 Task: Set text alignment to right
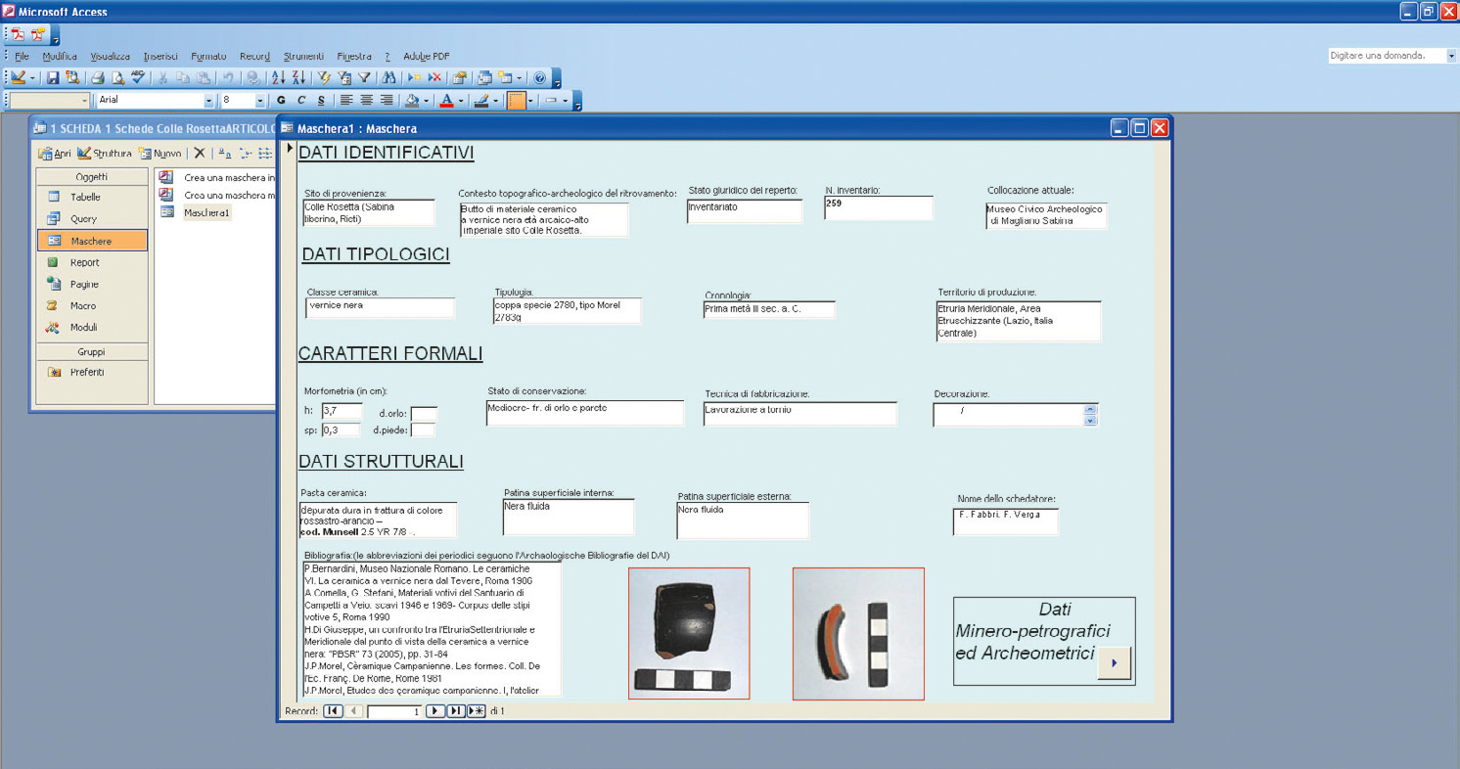coord(387,100)
